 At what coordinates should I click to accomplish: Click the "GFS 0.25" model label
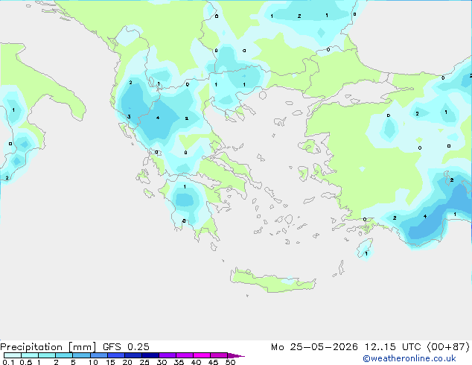[126, 347]
